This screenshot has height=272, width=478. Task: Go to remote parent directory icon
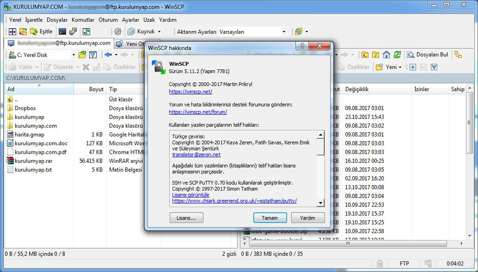point(365,55)
